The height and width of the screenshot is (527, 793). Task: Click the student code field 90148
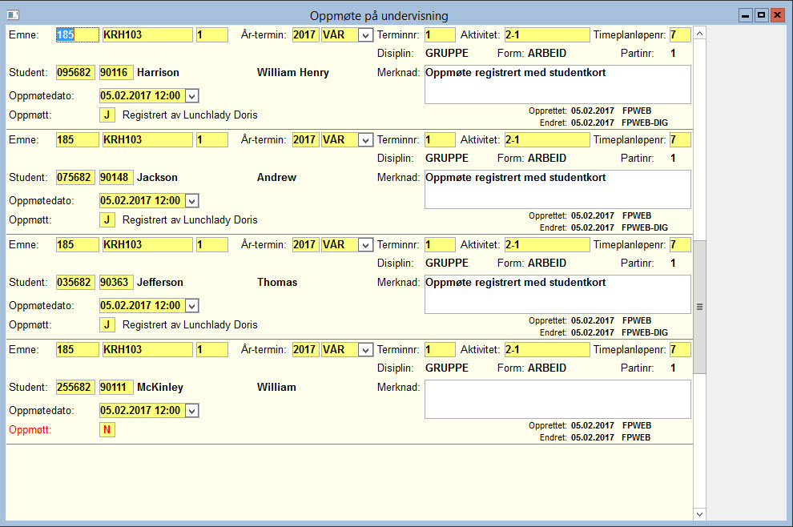point(116,178)
